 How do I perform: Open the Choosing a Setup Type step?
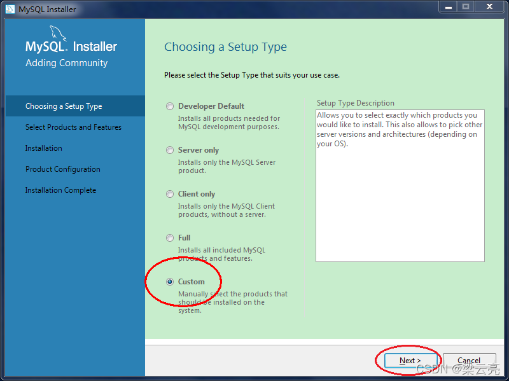click(64, 106)
